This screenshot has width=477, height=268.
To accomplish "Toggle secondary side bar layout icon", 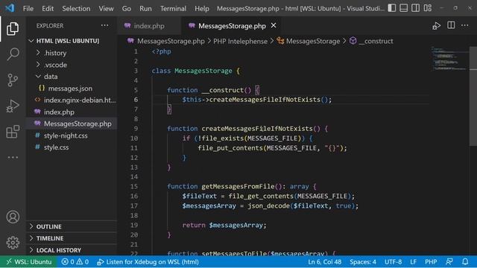I will (416, 8).
